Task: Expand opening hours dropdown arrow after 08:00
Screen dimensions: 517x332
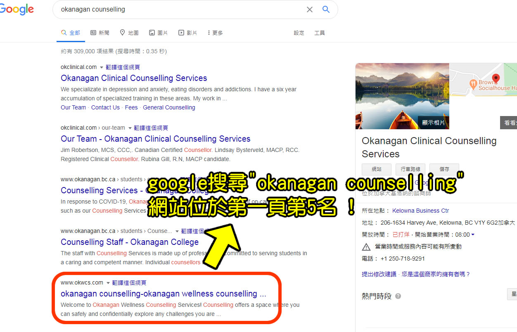Action: pos(473,235)
